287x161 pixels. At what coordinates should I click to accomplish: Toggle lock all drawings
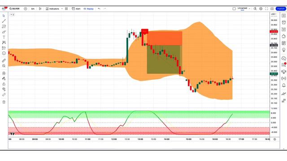point(4,84)
